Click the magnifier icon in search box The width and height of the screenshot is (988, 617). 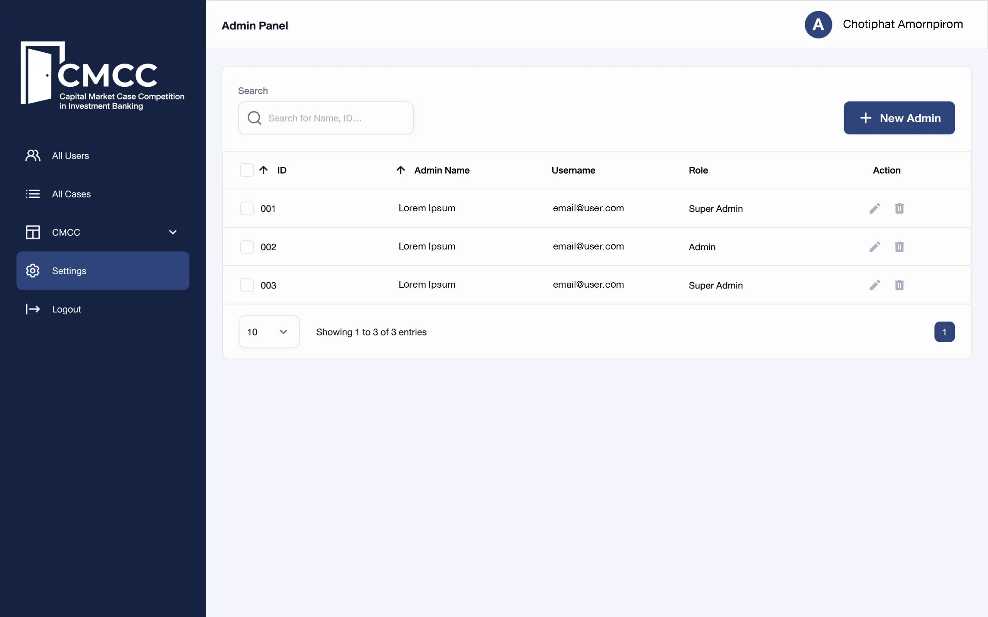coord(254,118)
